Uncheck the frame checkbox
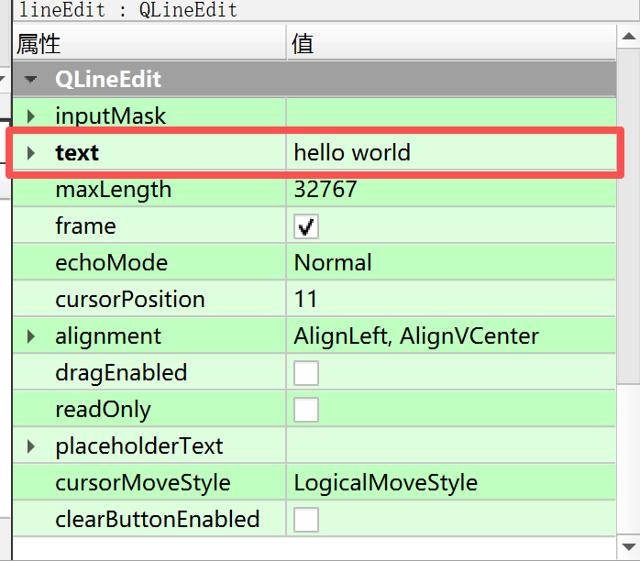640x561 pixels. point(306,226)
